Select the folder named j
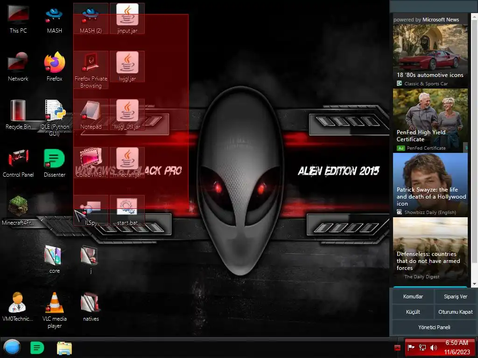The height and width of the screenshot is (358, 478). (90, 259)
